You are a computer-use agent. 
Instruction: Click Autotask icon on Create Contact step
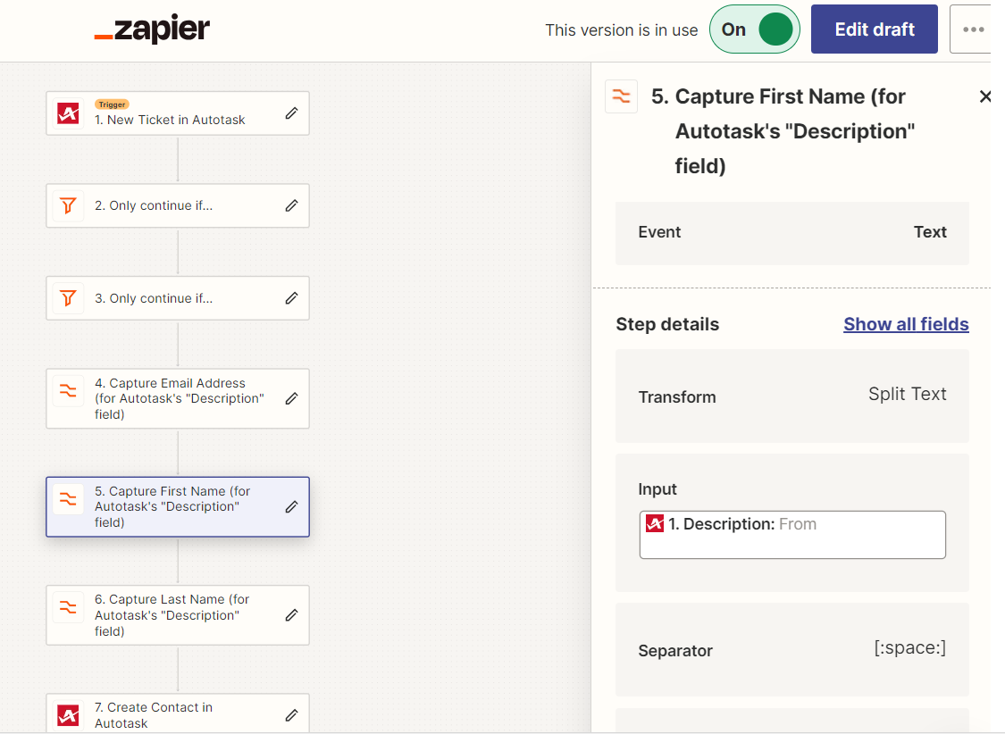click(x=69, y=714)
